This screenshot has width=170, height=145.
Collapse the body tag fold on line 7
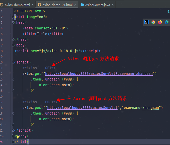13,45
